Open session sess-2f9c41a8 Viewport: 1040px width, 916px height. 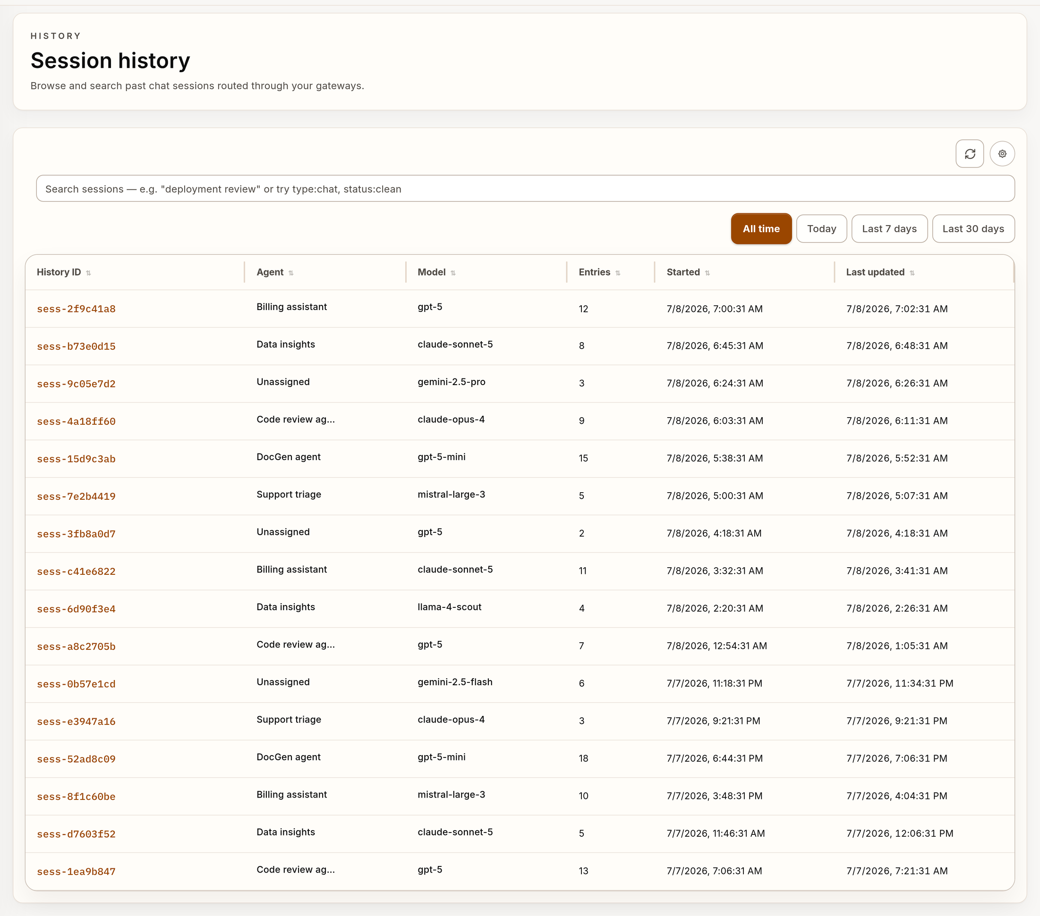pyautogui.click(x=77, y=309)
